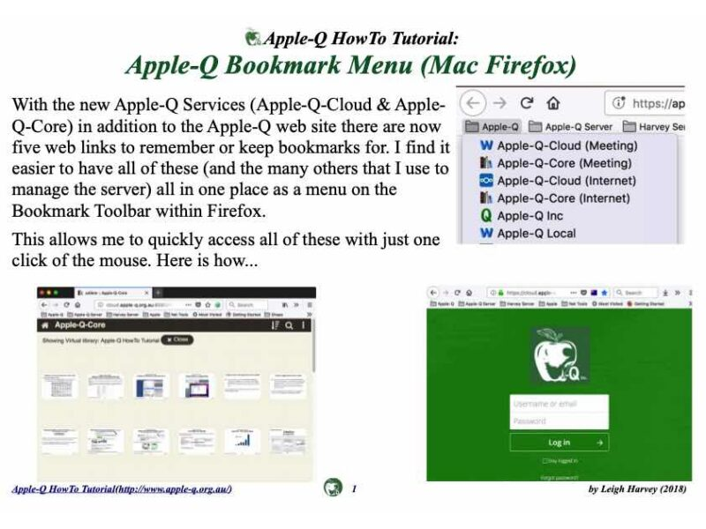This screenshot has height=529, width=706.
Task: Click Back in the green login window
Action: point(433,293)
